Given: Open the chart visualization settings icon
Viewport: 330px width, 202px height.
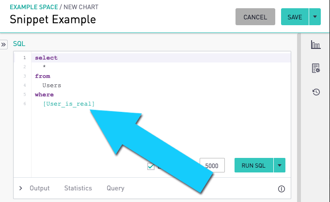Looking at the screenshot, I should 315,45.
